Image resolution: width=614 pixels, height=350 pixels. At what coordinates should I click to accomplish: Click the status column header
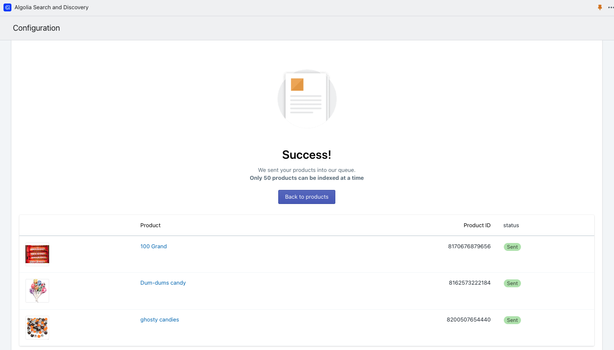click(x=511, y=225)
